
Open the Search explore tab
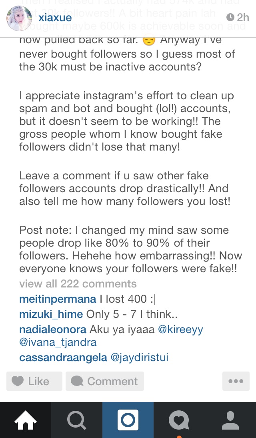pos(76,420)
